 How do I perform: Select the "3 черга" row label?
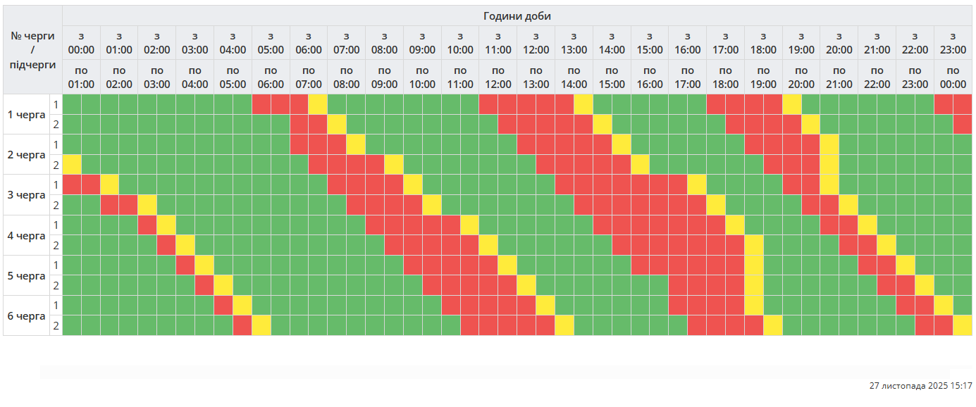point(25,194)
